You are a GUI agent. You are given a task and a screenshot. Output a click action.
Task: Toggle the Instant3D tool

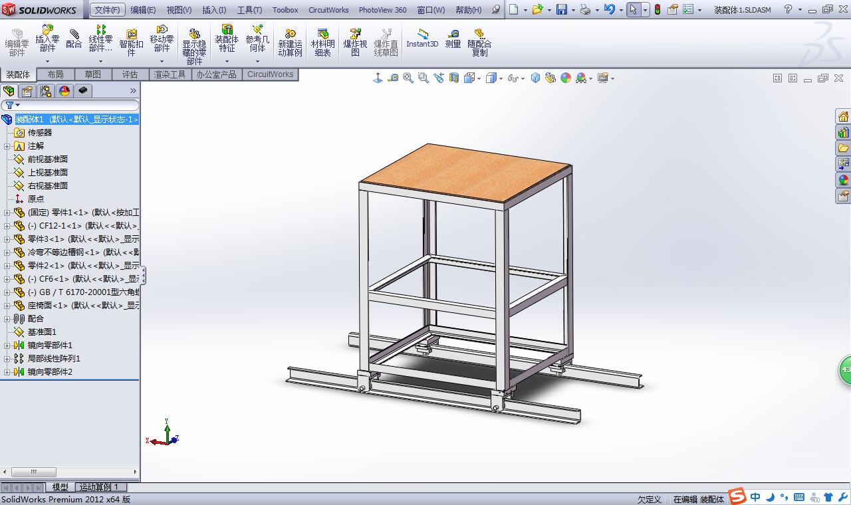[x=422, y=39]
